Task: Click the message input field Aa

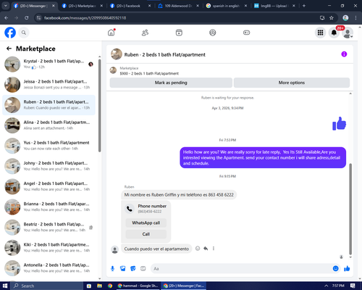Action: (x=241, y=268)
